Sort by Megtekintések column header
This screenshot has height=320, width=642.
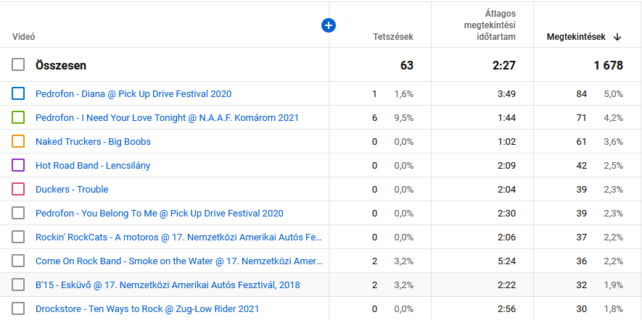tap(576, 37)
